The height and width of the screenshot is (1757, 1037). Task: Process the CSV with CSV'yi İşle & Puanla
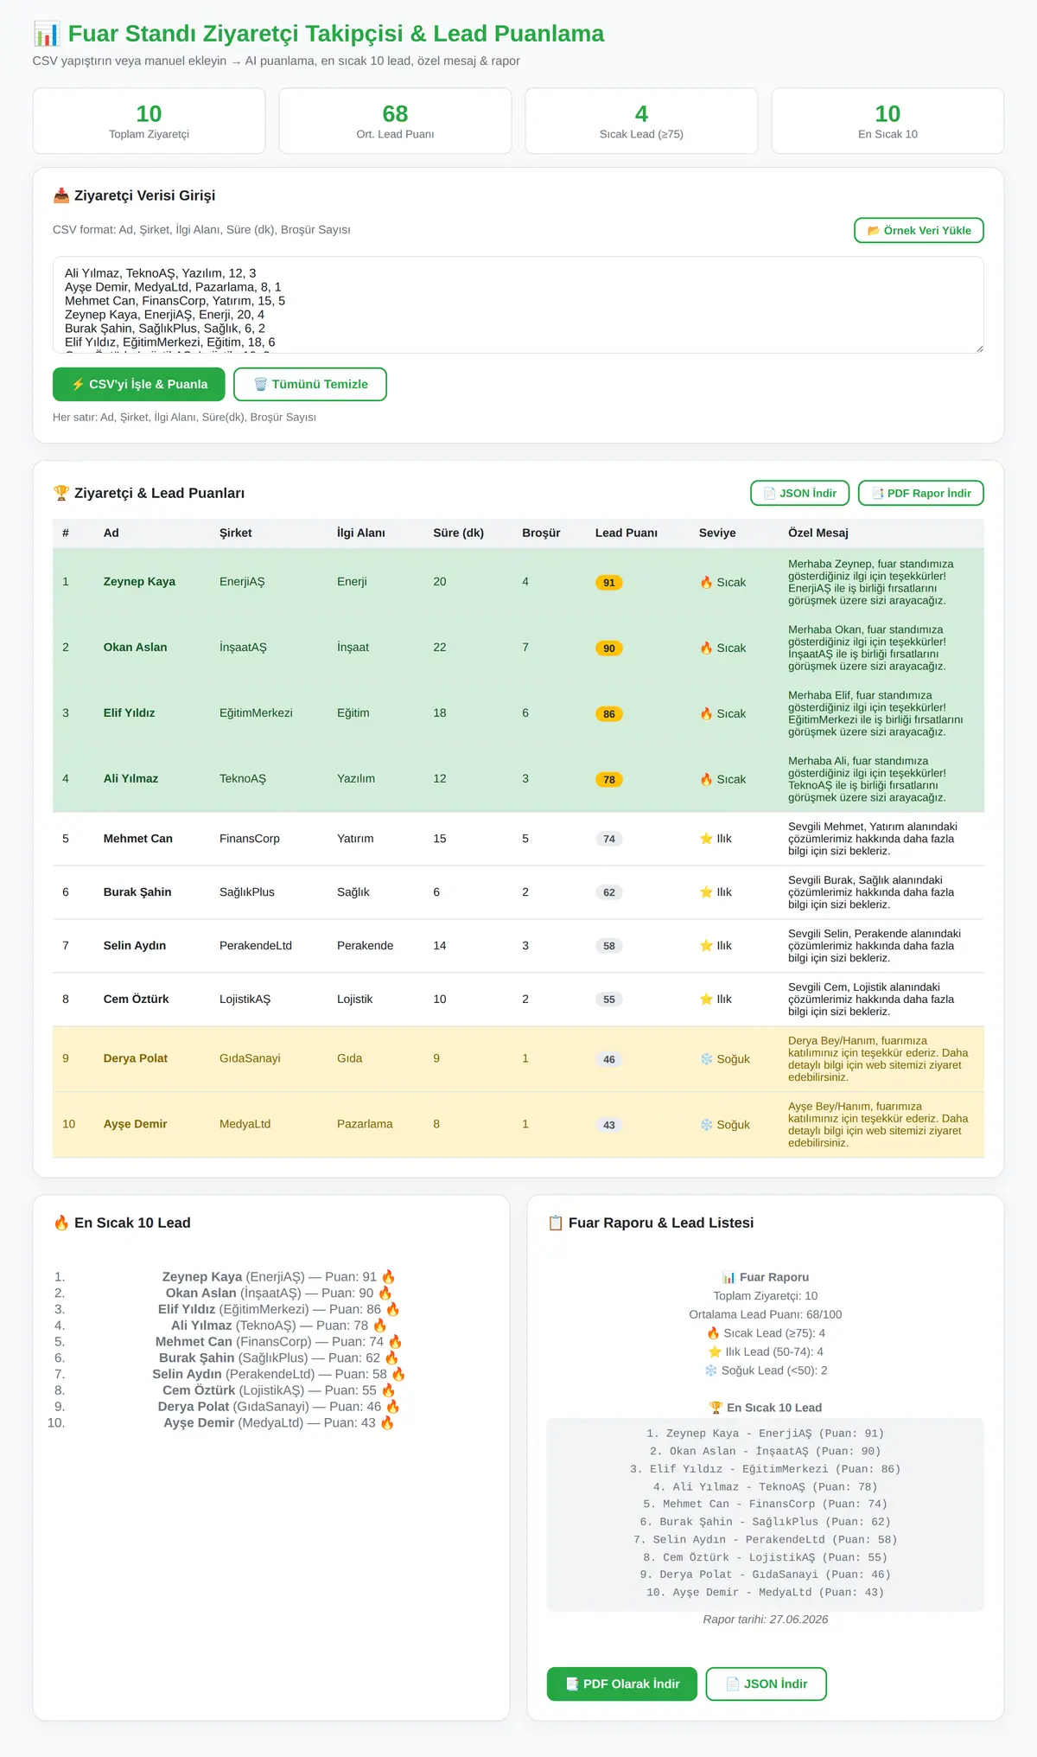click(x=139, y=384)
